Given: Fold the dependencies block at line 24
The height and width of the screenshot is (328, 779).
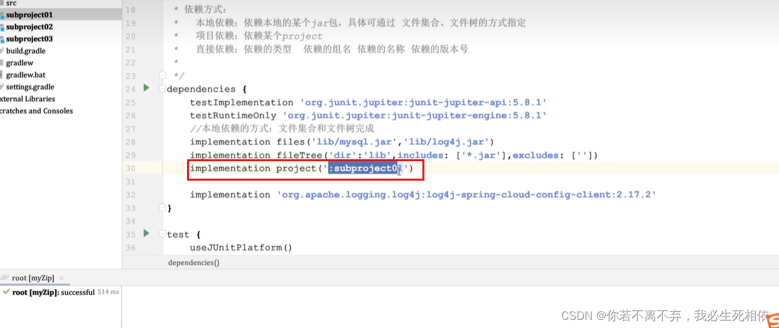Looking at the screenshot, I should tap(163, 89).
